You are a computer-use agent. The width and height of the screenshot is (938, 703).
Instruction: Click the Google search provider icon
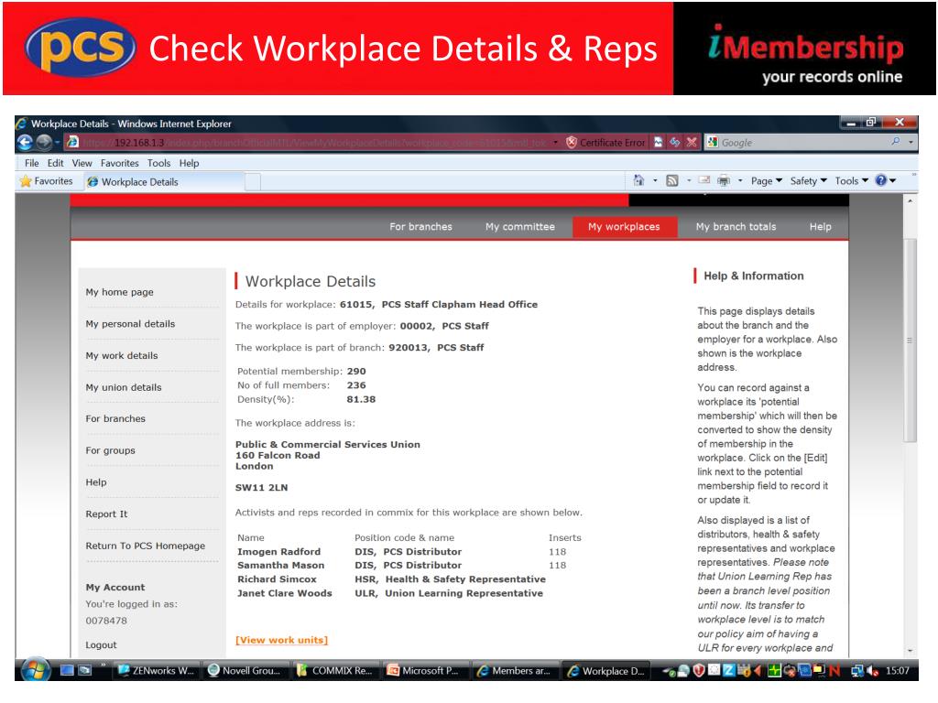[x=712, y=142]
